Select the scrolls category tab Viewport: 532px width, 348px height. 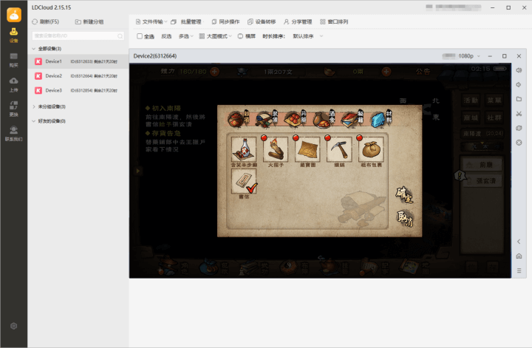tap(267, 118)
